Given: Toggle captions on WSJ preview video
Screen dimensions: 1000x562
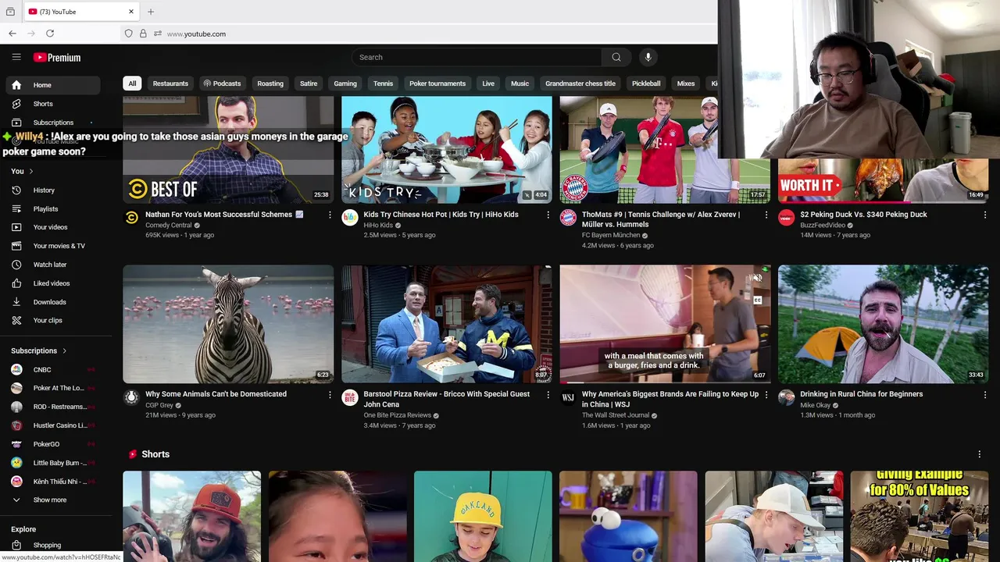Looking at the screenshot, I should (757, 300).
